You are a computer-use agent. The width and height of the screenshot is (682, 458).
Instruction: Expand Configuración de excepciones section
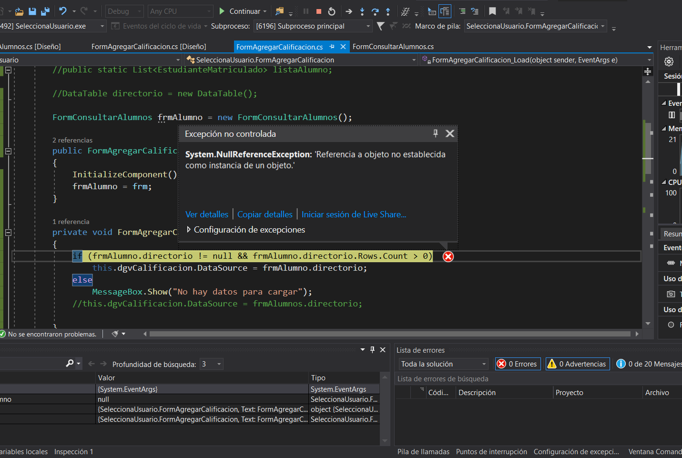[x=245, y=230]
